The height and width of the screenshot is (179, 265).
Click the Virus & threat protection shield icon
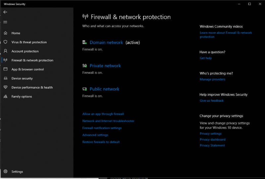tap(5, 42)
